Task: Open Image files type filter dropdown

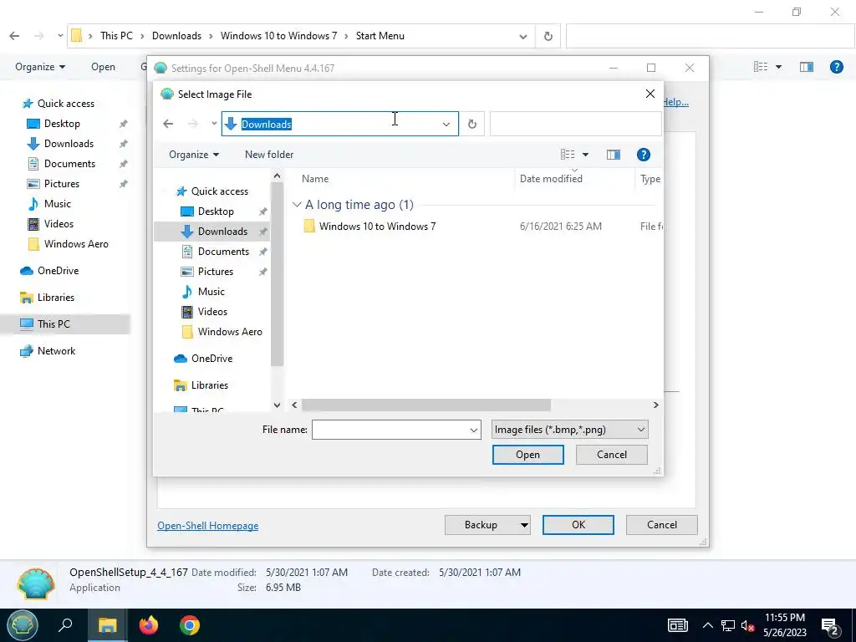Action: pos(569,430)
